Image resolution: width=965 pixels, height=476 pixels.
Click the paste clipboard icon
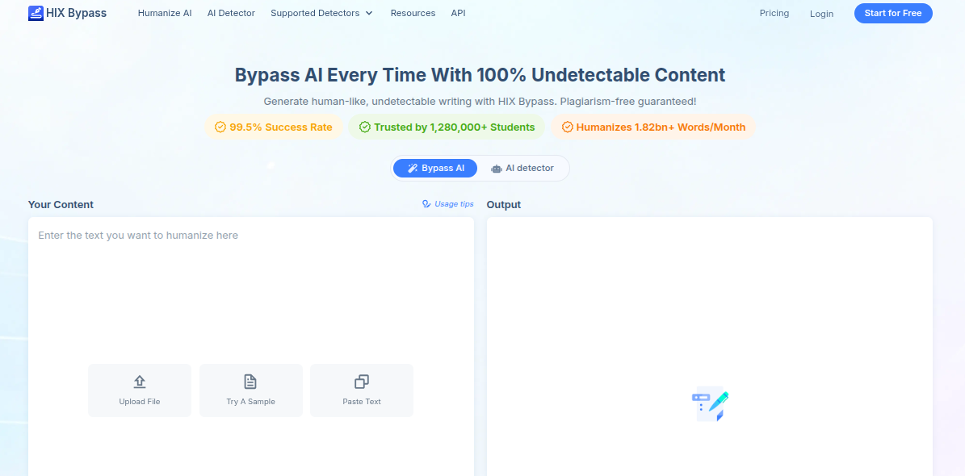[x=362, y=382]
